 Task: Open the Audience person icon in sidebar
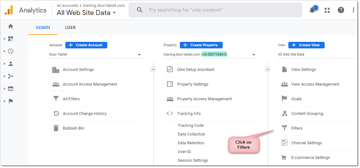coord(11,64)
